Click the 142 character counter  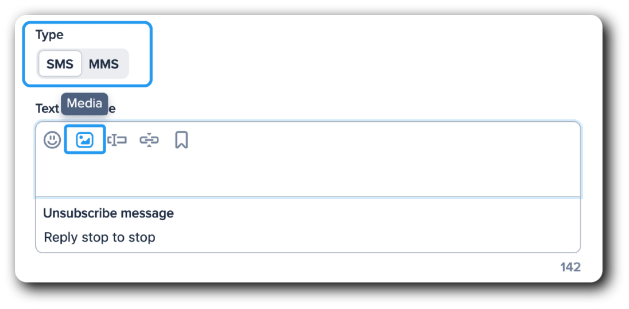click(x=570, y=267)
